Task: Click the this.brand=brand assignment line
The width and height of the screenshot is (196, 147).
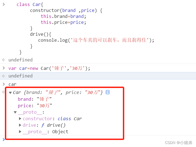Action: 63,16
